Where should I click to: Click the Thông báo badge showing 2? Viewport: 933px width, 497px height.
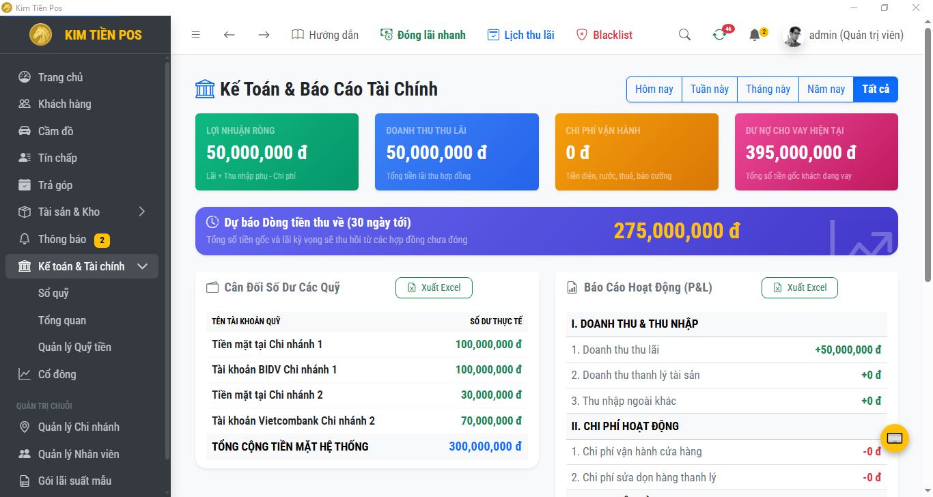(102, 240)
